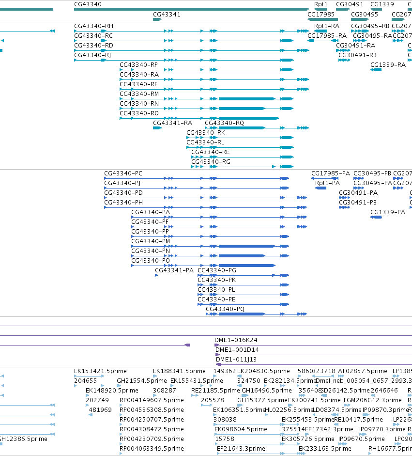Screen dimensions: 412x456
Task: Select protein CG43340-PP
Action: (x=150, y=232)
